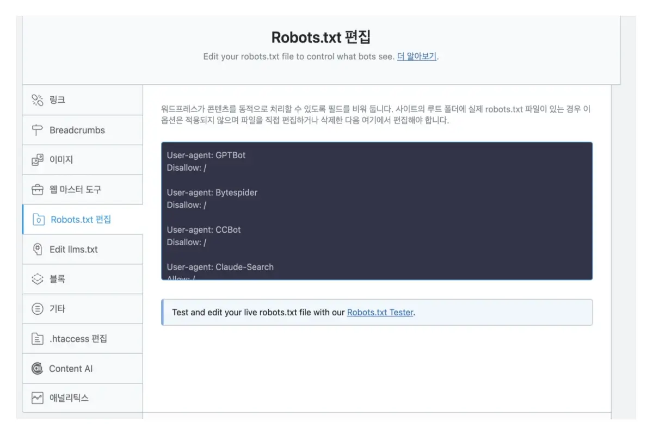Click the 블록 blocks icon
653x435 pixels.
click(37, 279)
